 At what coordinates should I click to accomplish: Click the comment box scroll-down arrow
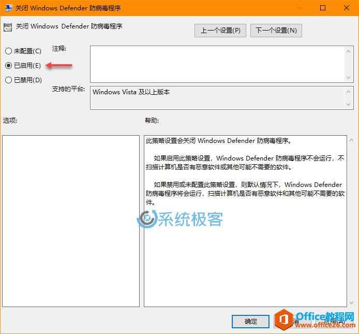[x=348, y=78]
